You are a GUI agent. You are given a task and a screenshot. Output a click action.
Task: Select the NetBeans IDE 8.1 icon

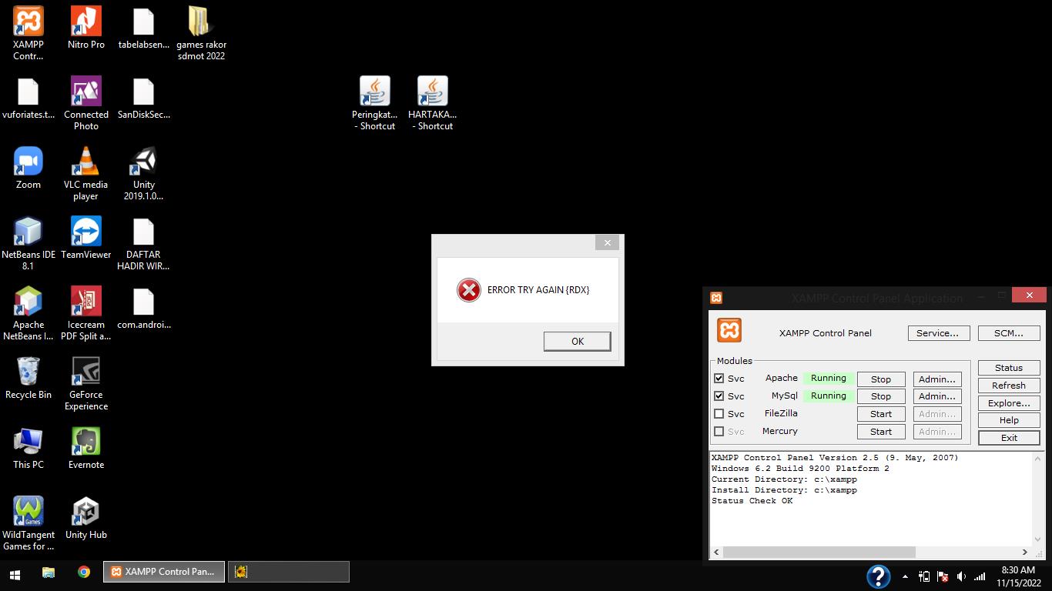pos(28,232)
